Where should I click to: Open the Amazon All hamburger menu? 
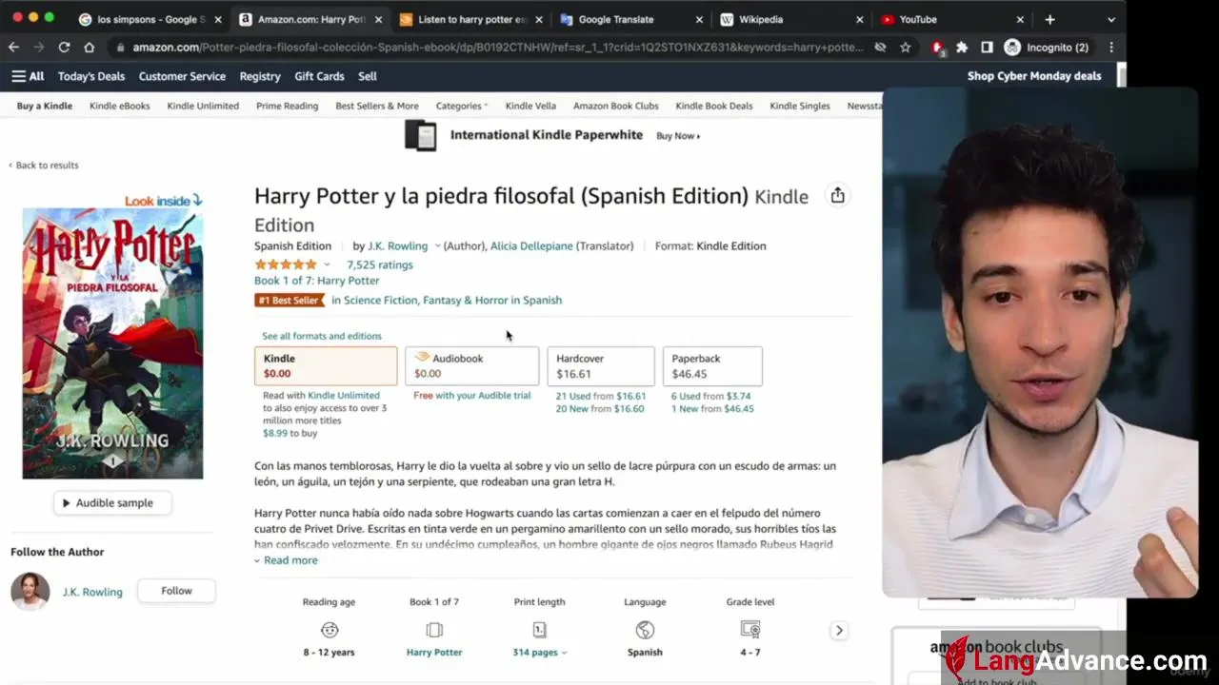[28, 76]
